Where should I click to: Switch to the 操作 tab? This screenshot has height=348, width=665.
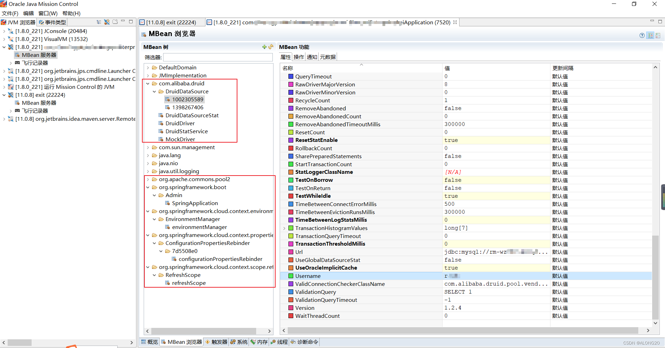[x=298, y=57]
